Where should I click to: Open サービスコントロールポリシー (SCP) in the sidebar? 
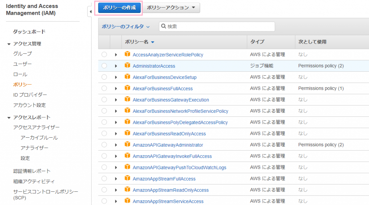click(46, 195)
